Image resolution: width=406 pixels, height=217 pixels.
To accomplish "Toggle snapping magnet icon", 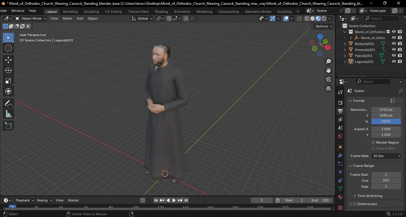I will [169, 18].
